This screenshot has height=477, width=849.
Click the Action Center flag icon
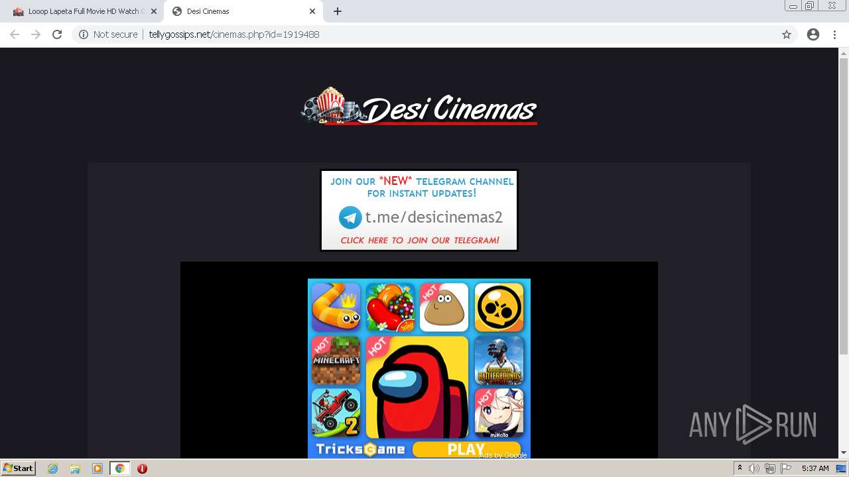[x=786, y=468]
